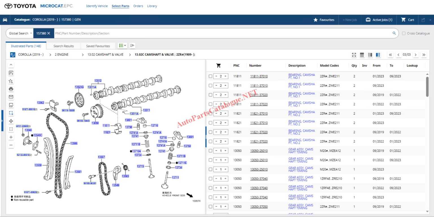
Task: Click Active Jobs in the navy toolbar
Action: [379, 20]
